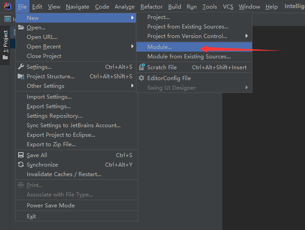The image size is (305, 230).
Task: Choose Invalidate Caches / Restart
Action: pyautogui.click(x=63, y=174)
